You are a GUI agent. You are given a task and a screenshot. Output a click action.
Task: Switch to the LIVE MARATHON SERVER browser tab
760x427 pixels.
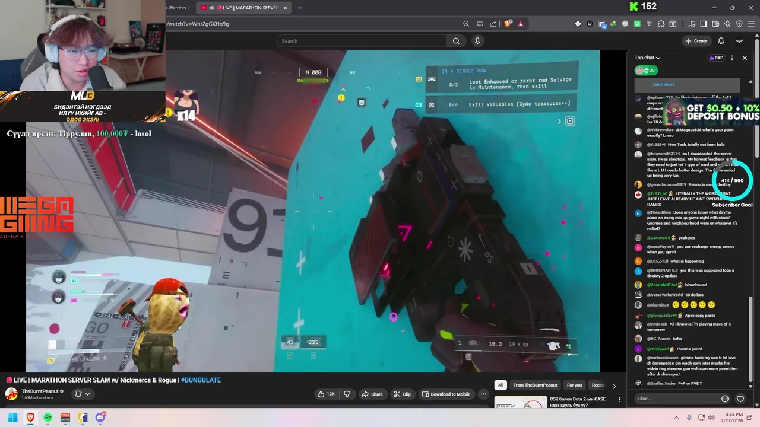pos(243,8)
